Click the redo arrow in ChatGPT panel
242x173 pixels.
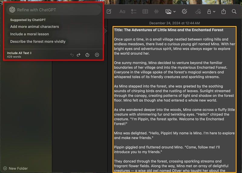(78, 55)
